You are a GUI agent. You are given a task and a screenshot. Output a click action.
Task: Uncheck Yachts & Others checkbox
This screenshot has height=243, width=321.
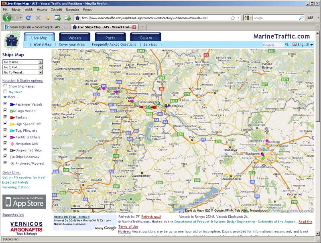click(5, 137)
